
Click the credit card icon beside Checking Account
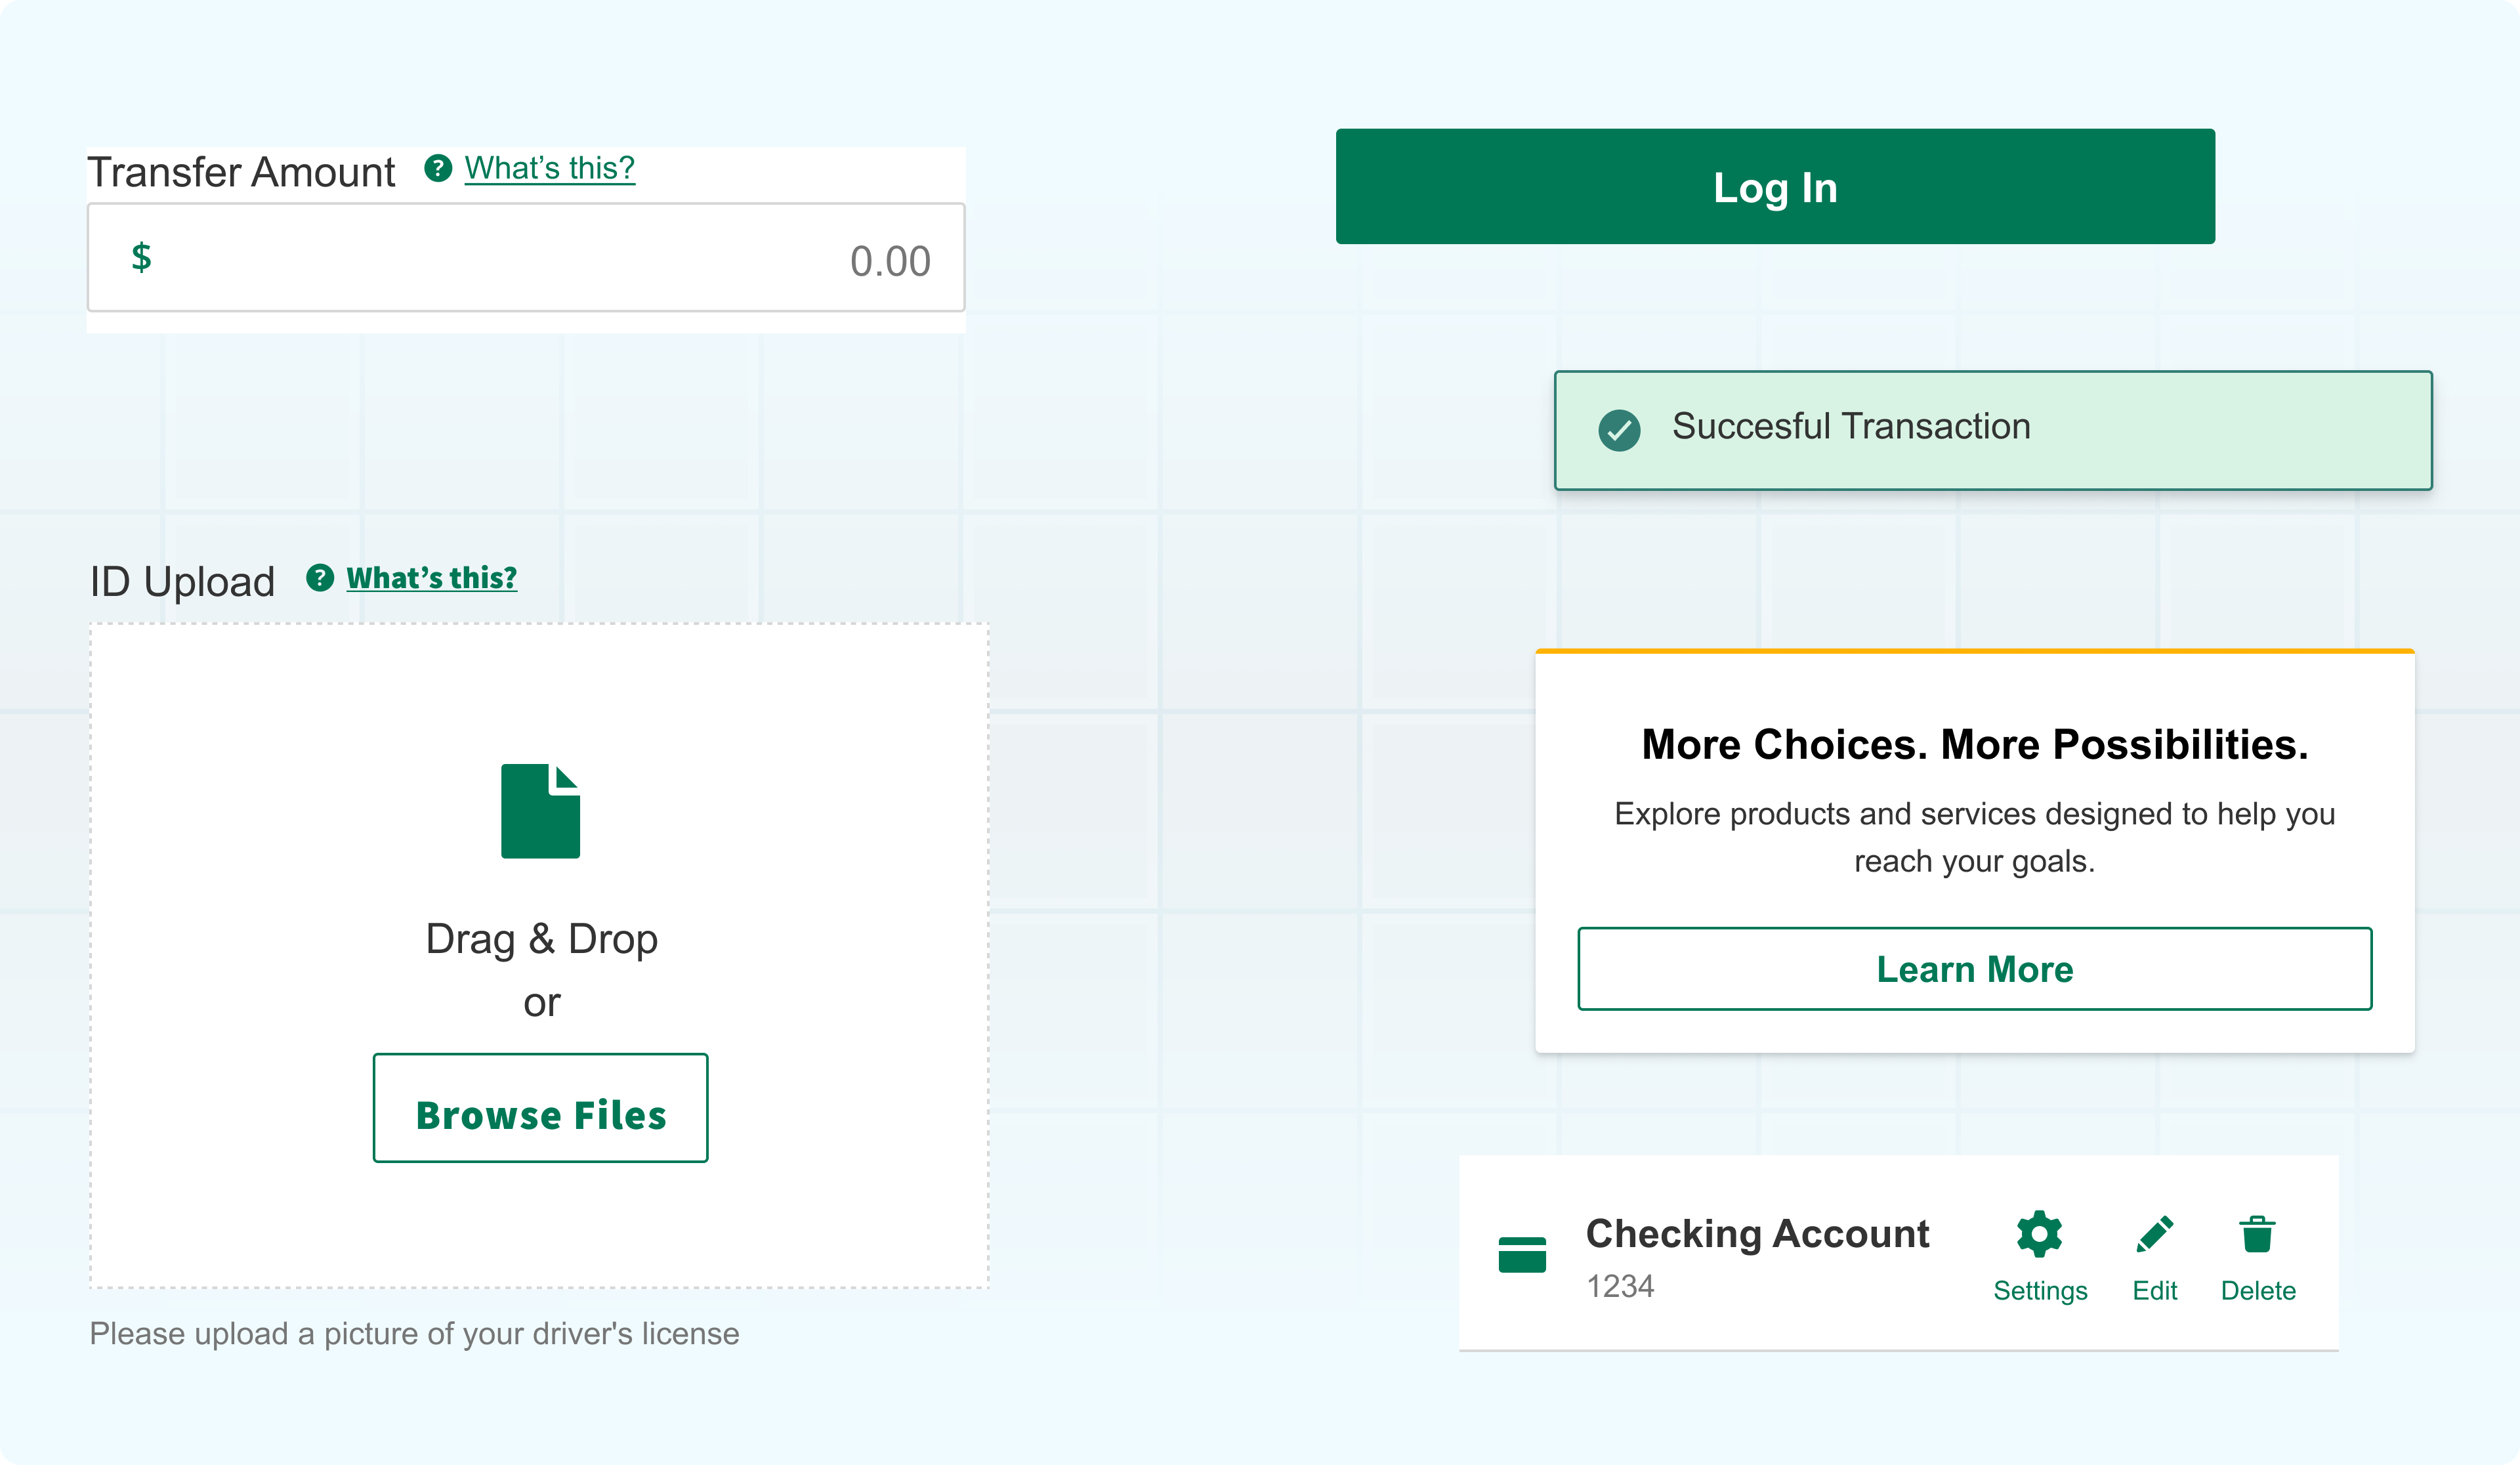pos(1522,1254)
